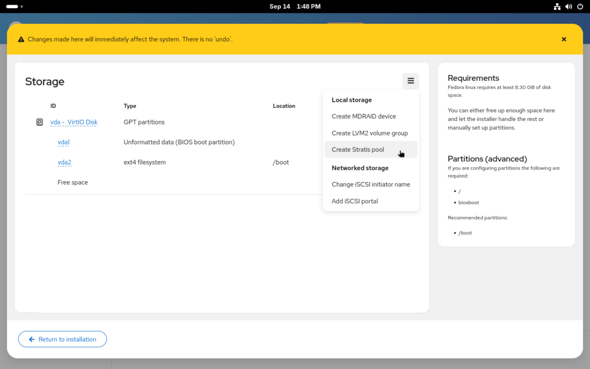Click the biosboot required partition item
590x369 pixels.
click(x=468, y=202)
